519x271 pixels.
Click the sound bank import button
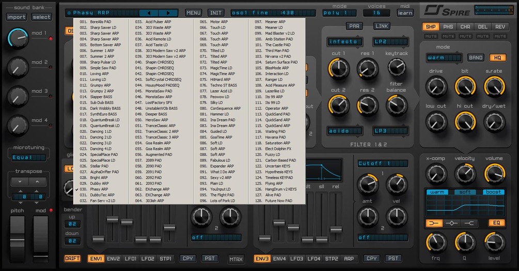[x=16, y=17]
